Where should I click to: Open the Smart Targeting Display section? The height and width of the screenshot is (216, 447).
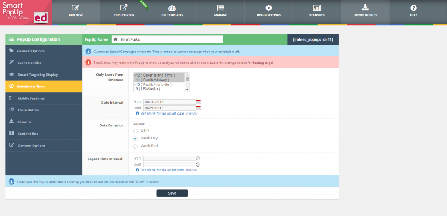(x=44, y=75)
